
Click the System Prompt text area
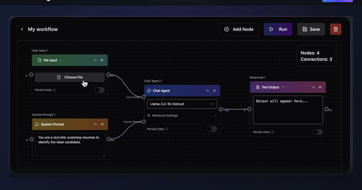pos(70,145)
